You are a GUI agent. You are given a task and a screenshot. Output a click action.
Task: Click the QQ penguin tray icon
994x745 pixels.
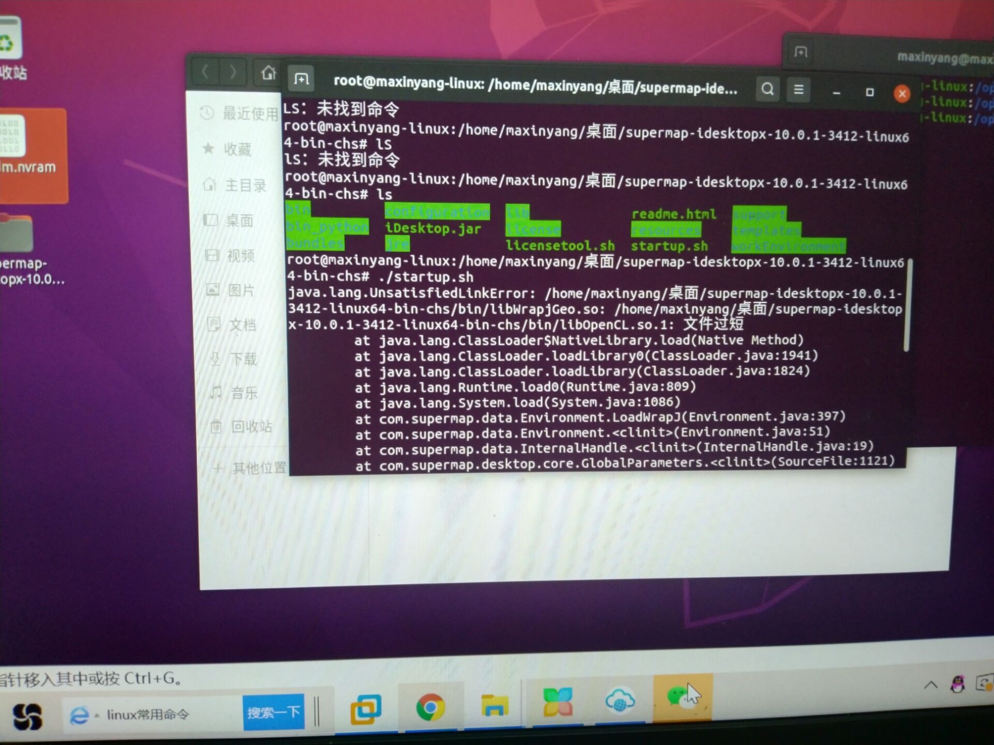point(958,684)
